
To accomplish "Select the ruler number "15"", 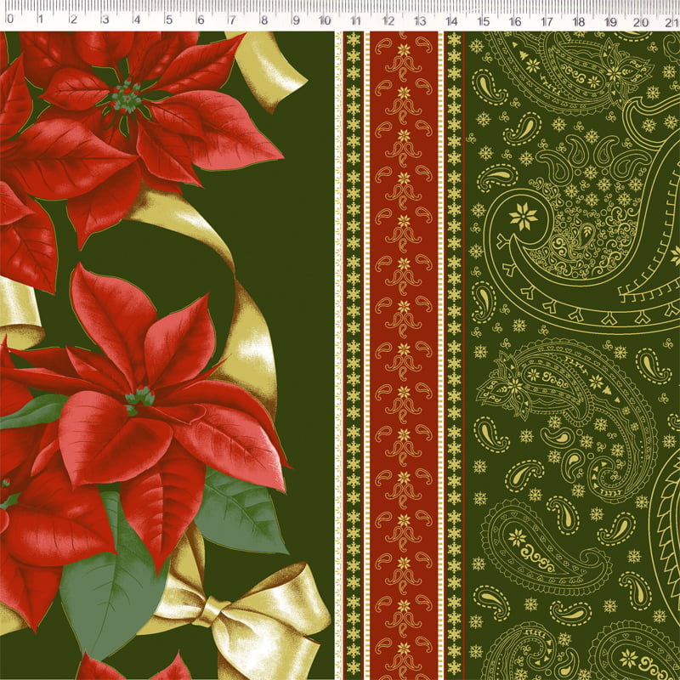I will [x=483, y=20].
